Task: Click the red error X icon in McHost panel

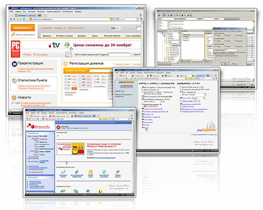Action: tap(58, 127)
